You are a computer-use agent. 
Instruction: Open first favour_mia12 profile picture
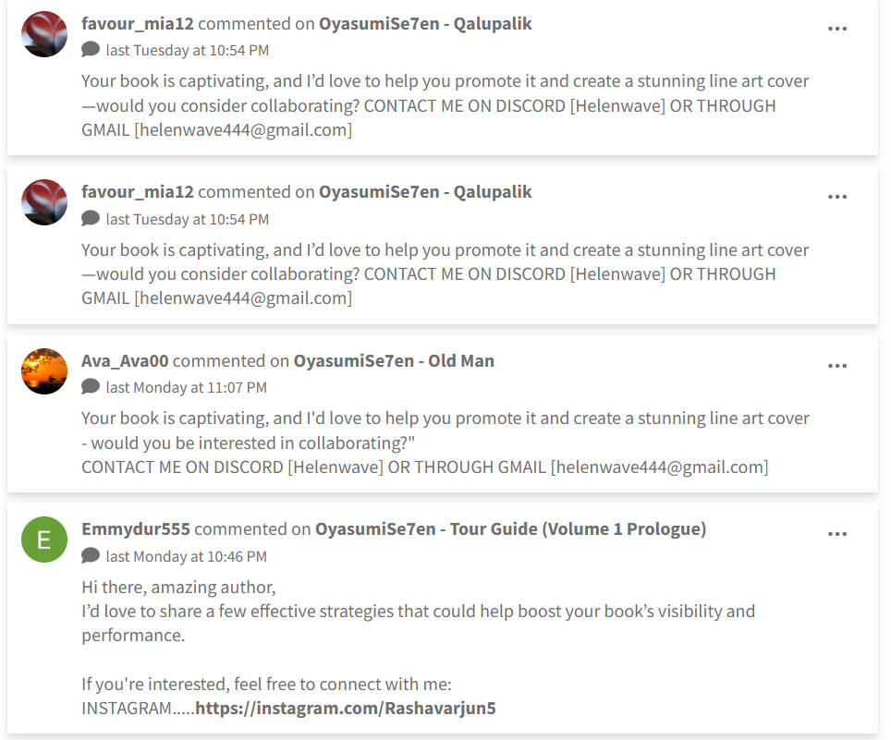point(44,34)
